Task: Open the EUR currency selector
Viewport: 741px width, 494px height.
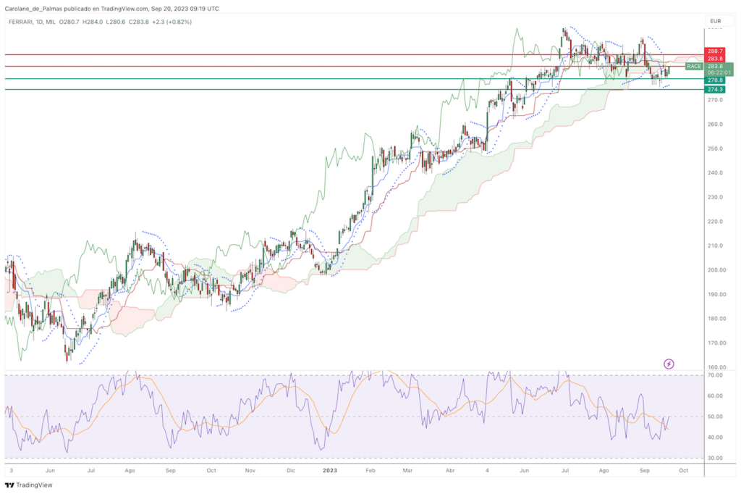Action: pos(716,20)
